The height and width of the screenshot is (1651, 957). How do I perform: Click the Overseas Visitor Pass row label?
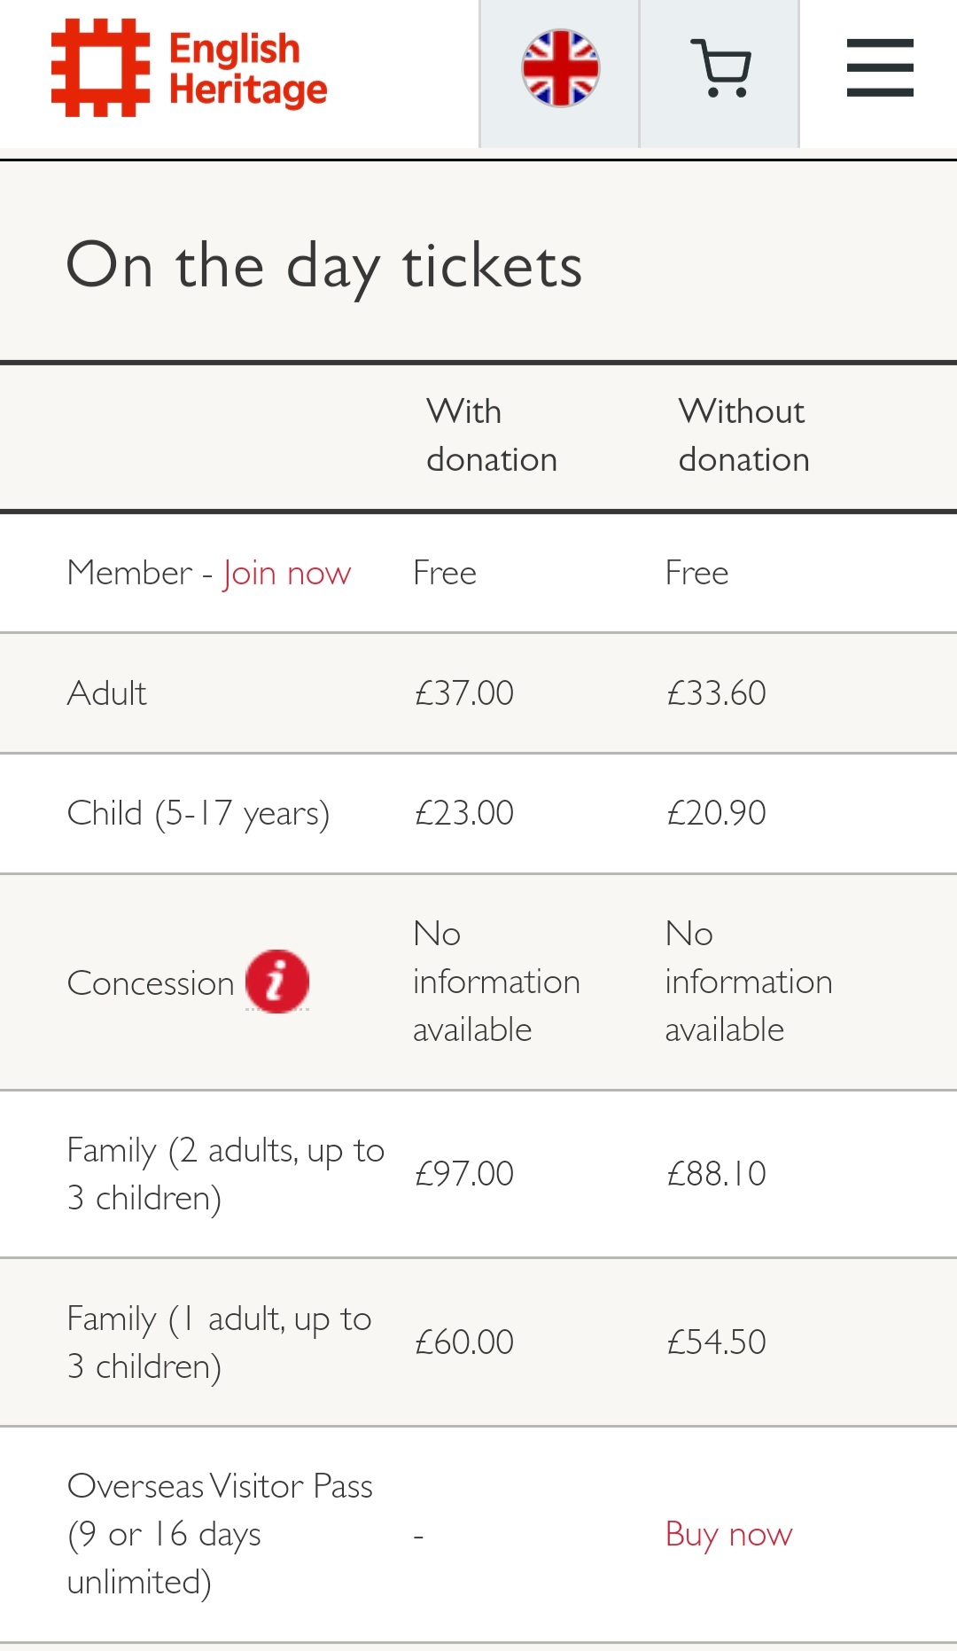pos(220,1534)
